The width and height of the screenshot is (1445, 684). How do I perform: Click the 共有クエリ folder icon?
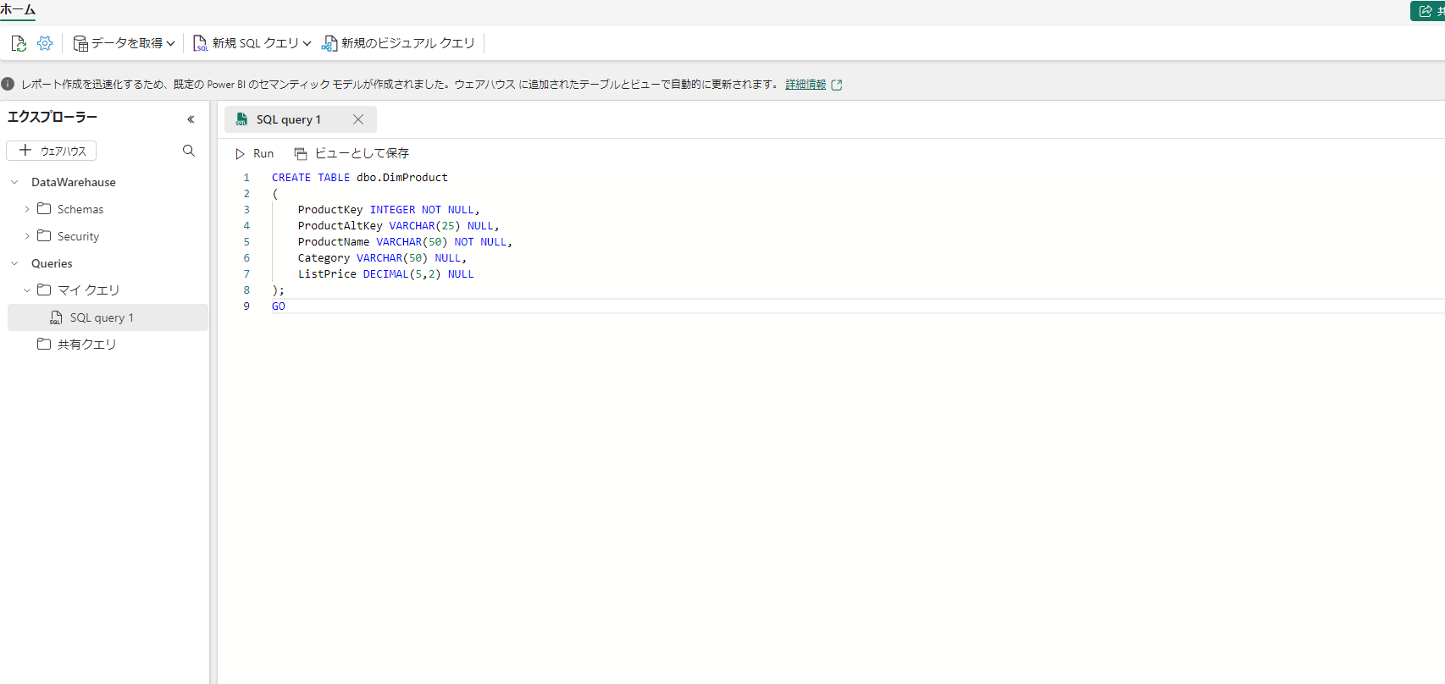[44, 344]
